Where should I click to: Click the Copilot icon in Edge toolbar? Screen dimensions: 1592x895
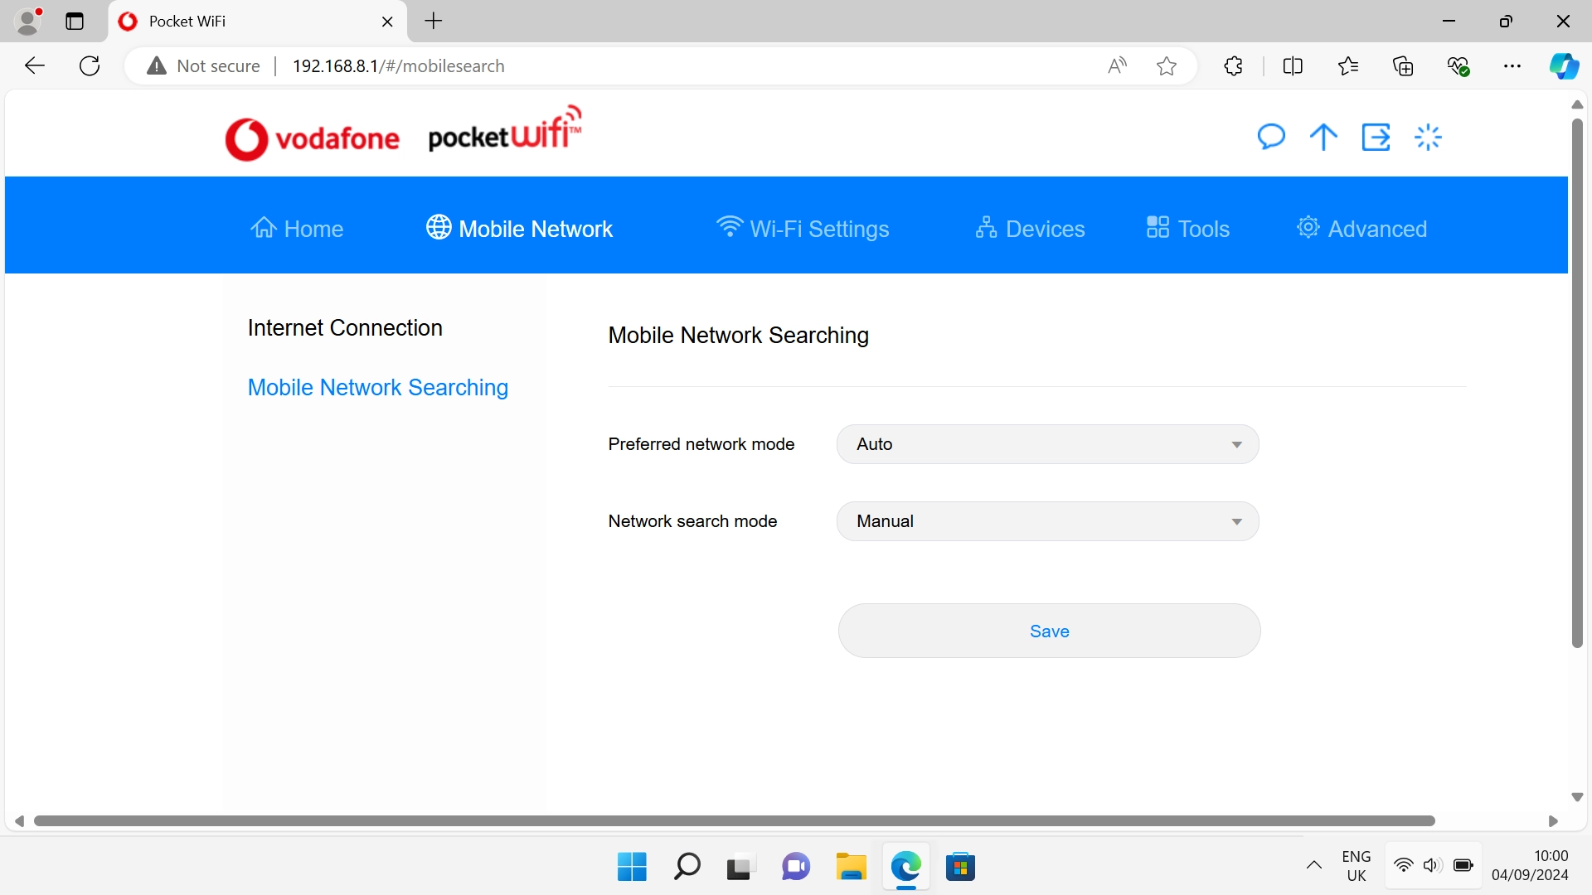[x=1564, y=65]
